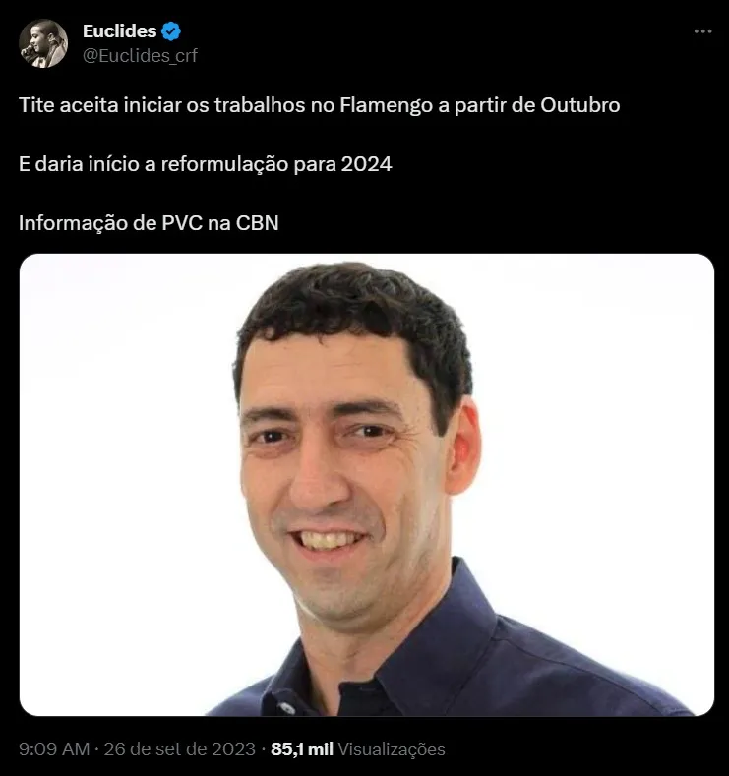Click the Visualizações label
The image size is (729, 776).
coord(392,748)
